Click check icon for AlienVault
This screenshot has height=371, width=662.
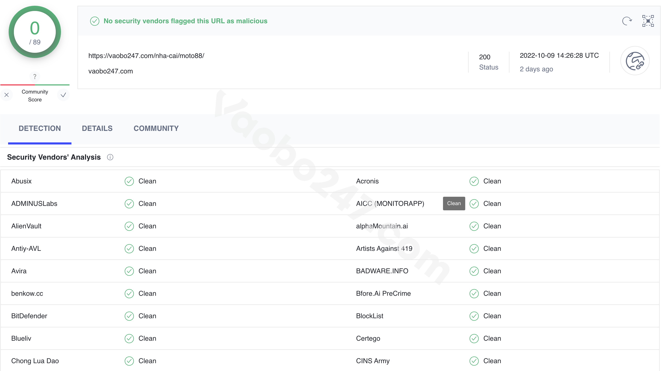pos(129,226)
